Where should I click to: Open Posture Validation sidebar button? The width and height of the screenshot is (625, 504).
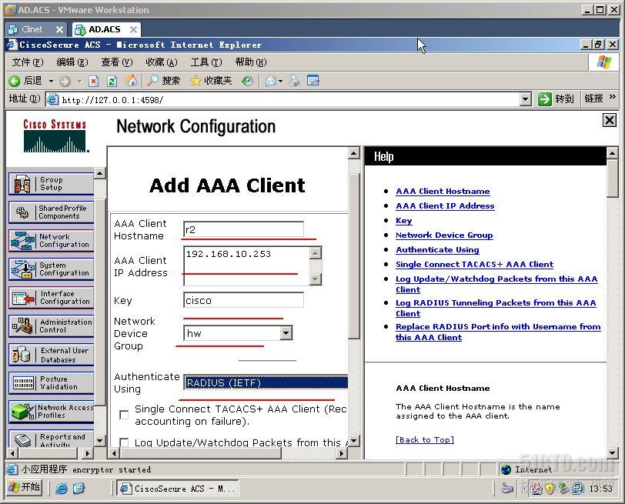click(x=51, y=383)
